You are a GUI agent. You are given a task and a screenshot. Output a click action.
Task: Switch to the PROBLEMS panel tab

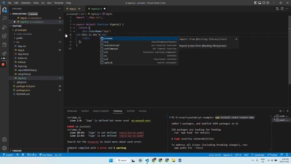[x=72, y=111]
